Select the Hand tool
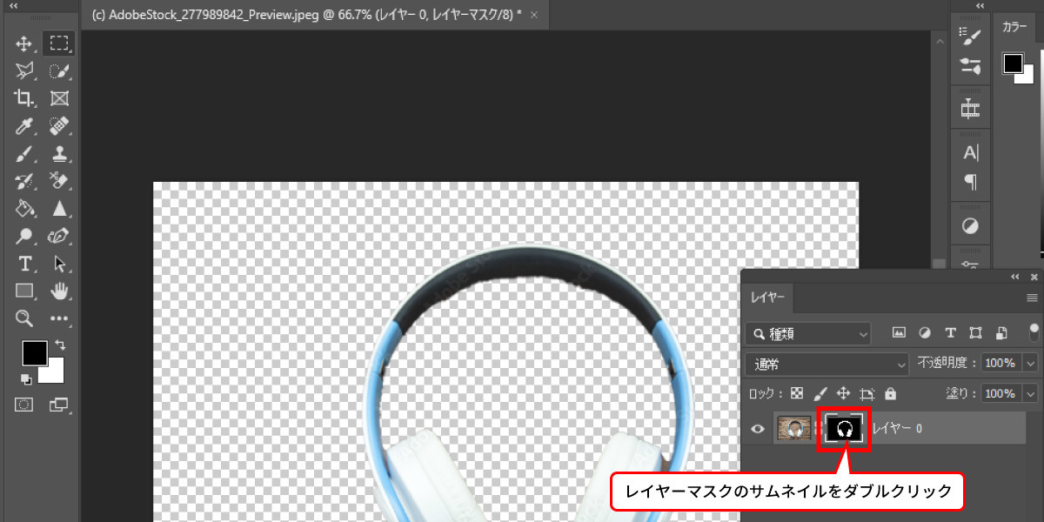Viewport: 1044px width, 522px height. coord(59,291)
